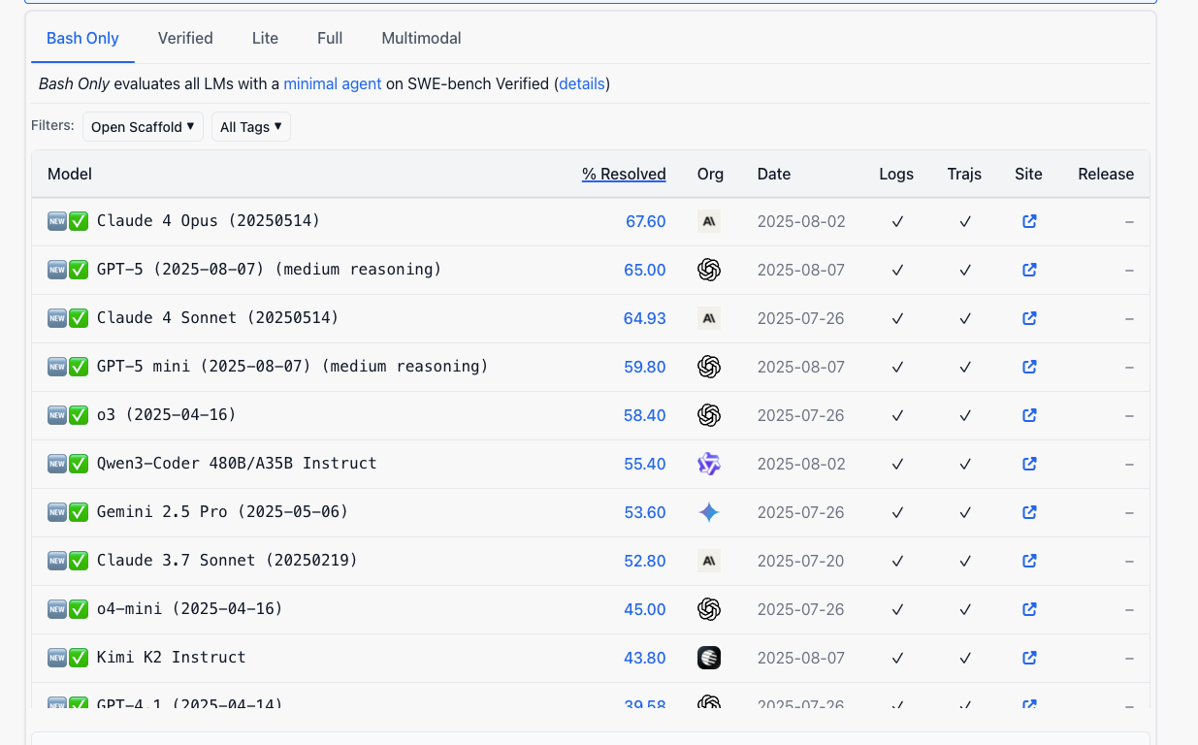Screen dimensions: 1198x745
Task: Click the Trajs column header
Action: [964, 175]
